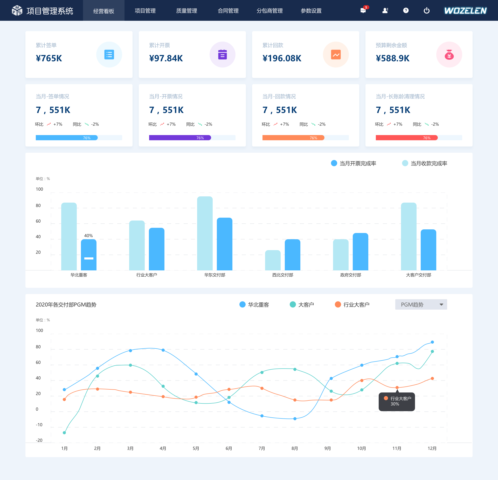Click the 行业大客户 bar chart axis label

pos(147,275)
